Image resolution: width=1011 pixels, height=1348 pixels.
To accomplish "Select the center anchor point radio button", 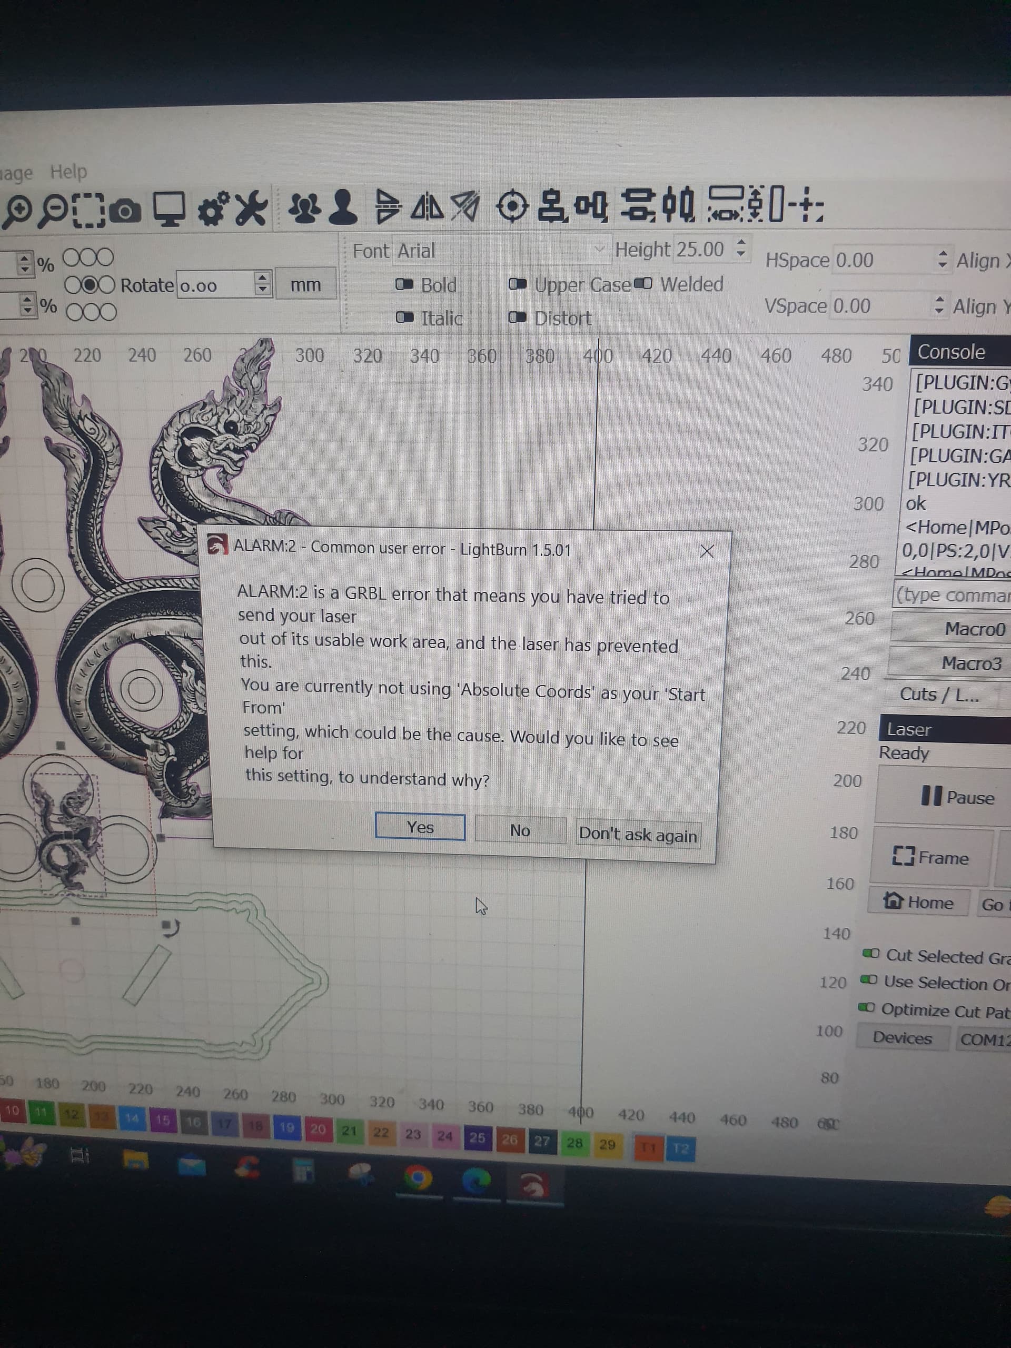I will (90, 284).
